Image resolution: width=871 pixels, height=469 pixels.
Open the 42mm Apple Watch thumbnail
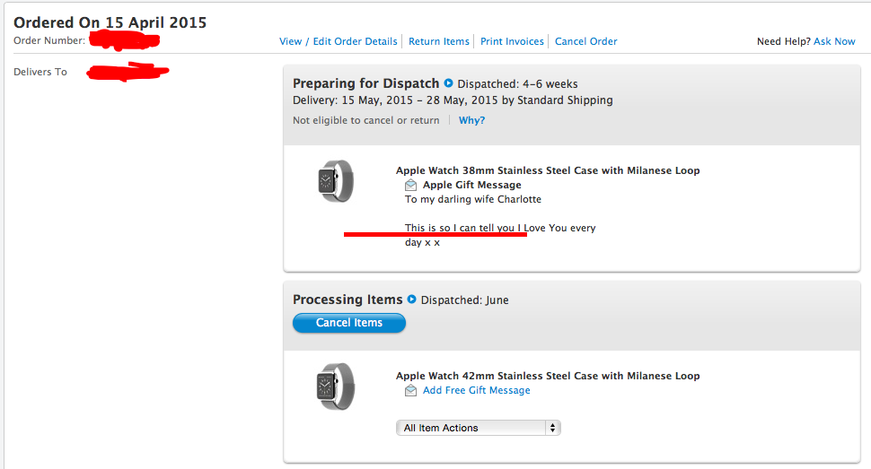coord(336,386)
